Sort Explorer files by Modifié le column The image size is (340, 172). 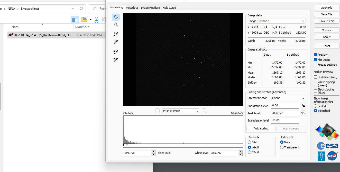(82, 27)
